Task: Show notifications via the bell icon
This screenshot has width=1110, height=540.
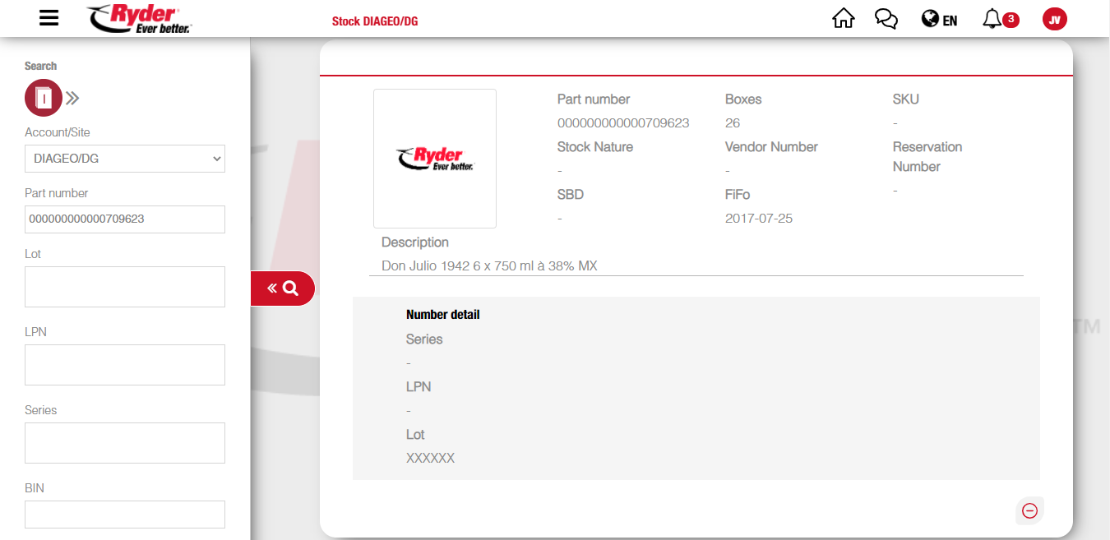Action: coord(992,19)
